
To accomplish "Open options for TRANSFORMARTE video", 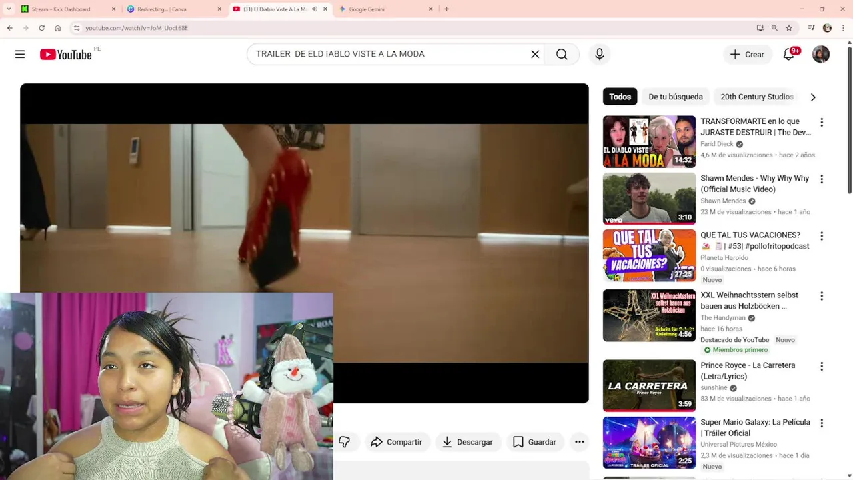I will [822, 123].
